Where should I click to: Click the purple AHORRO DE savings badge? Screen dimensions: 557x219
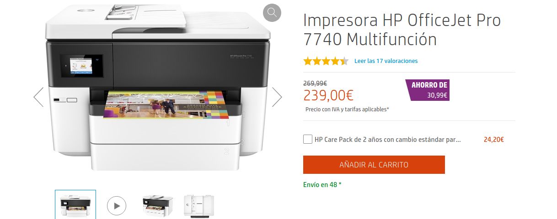pos(427,90)
